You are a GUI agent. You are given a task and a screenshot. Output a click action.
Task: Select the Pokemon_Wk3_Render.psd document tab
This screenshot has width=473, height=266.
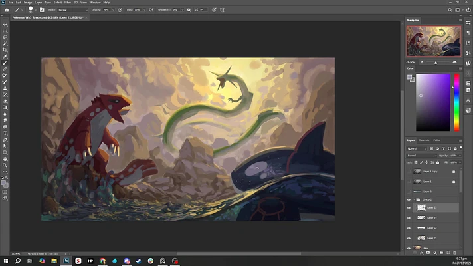tap(48, 17)
